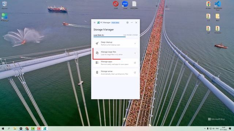Screen dimensions: 234x131
Task: Open Storage sense via its title
Action: coord(106,71)
